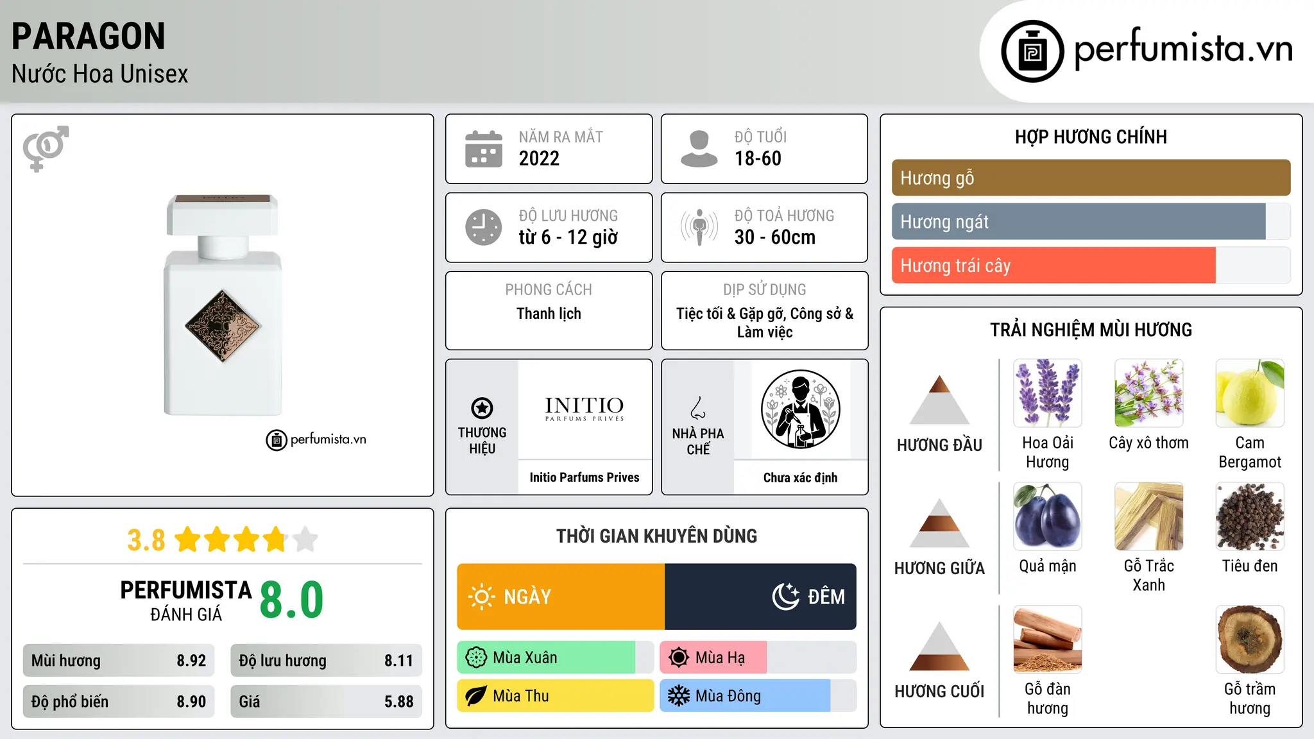Click the nose icon above Nhà pha chế
The height and width of the screenshot is (739, 1314).
click(x=698, y=408)
